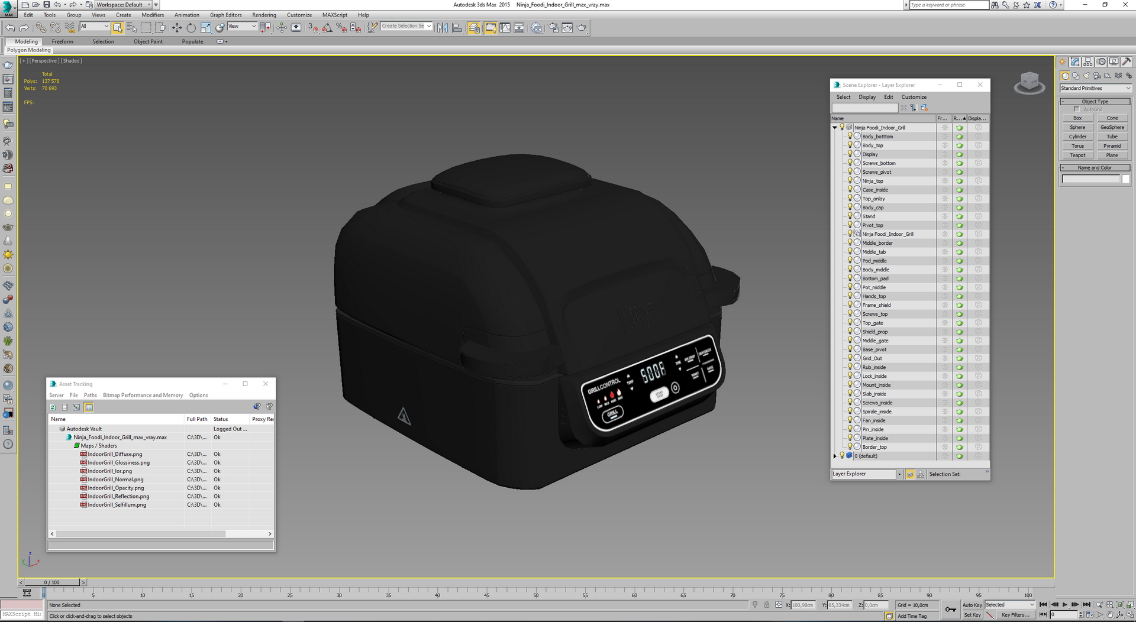Open the Rendering menu

pos(264,15)
